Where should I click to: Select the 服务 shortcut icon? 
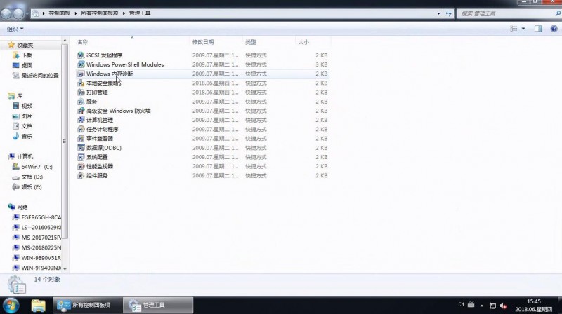coord(81,102)
